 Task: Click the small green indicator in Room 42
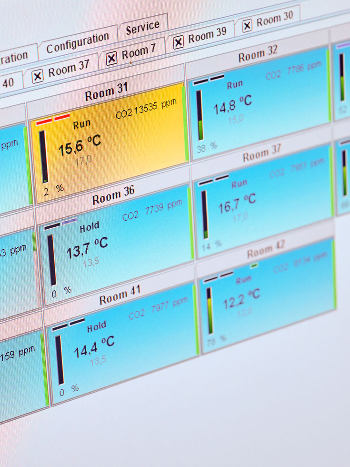tap(254, 265)
